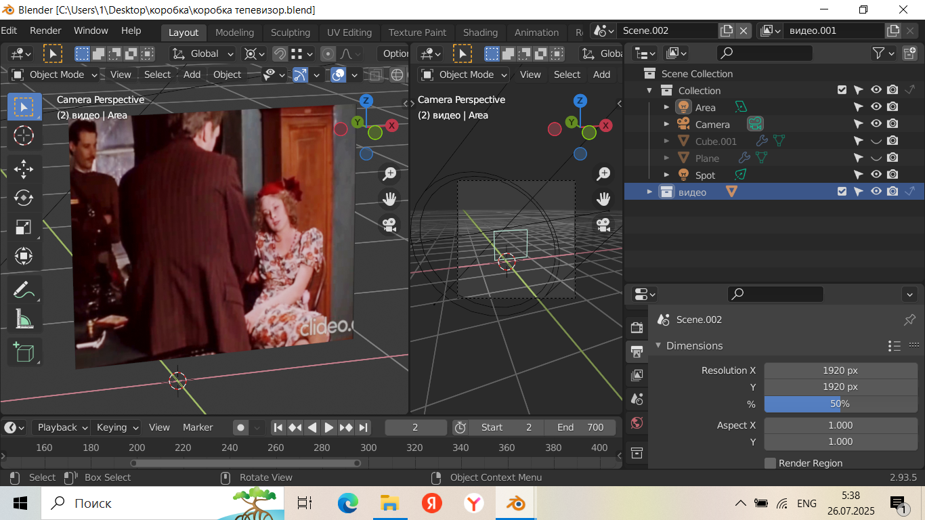Select the Rotate tool in left toolbar
This screenshot has width=925, height=520.
(24, 198)
